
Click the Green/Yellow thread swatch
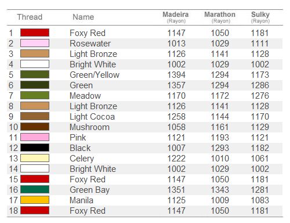pyautogui.click(x=35, y=74)
